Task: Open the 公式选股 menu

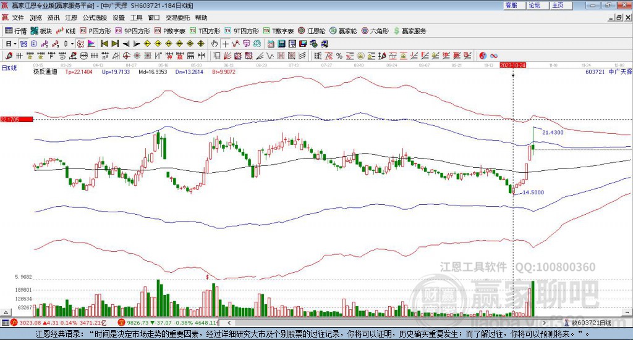Action: pos(95,18)
